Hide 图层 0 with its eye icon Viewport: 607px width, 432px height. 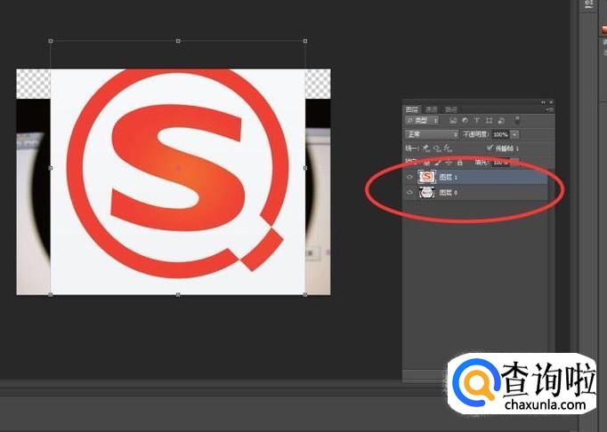pos(409,192)
